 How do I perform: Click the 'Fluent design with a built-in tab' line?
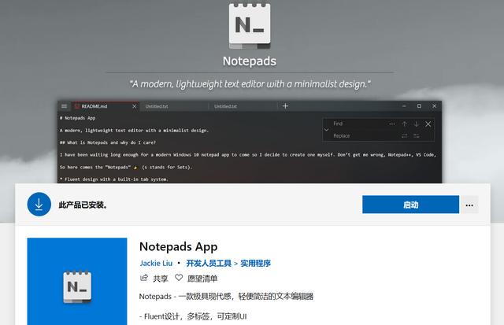point(113,179)
